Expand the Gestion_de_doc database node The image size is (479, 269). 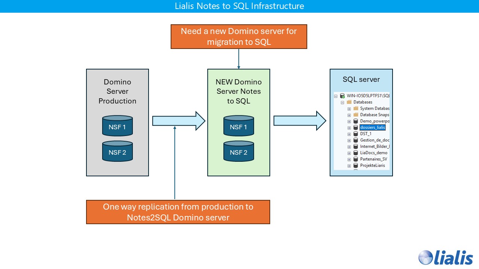point(350,140)
